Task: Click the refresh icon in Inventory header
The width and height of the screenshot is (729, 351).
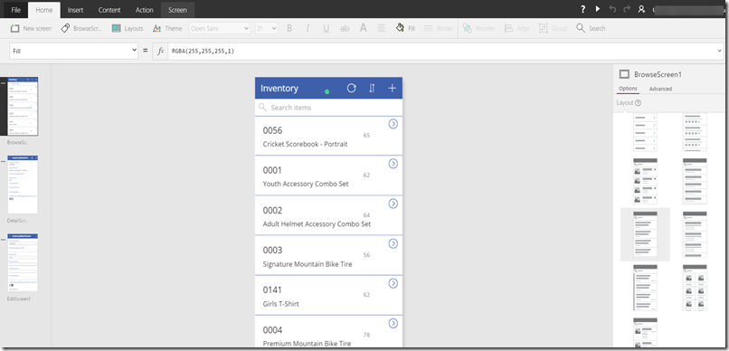Action: pyautogui.click(x=352, y=88)
